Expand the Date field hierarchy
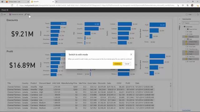The width and height of the screenshot is (200, 112). (185, 39)
